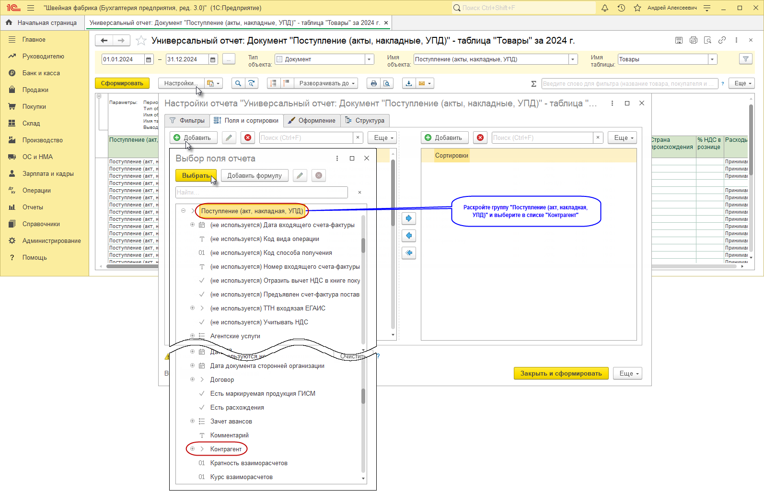Expand Контрагент field group
The width and height of the screenshot is (764, 492).
point(192,449)
